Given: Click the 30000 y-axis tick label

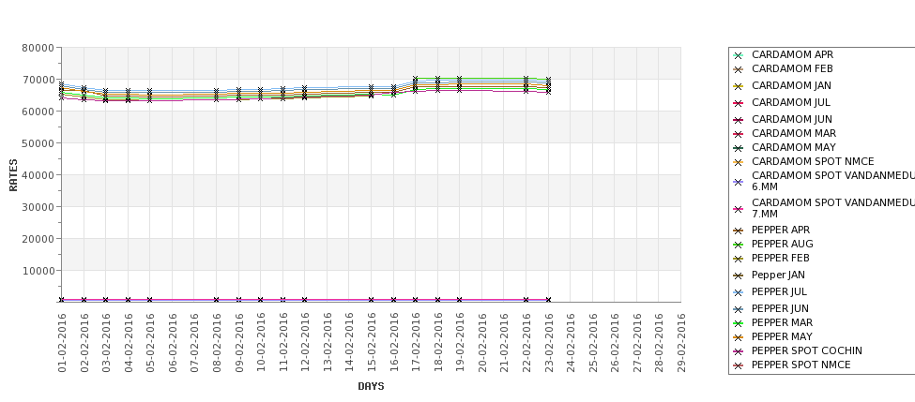Looking at the screenshot, I should (x=38, y=207).
